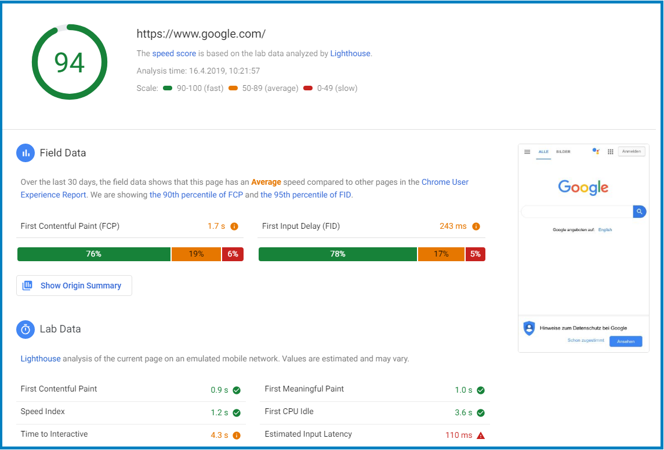
Task: Click the First Meaningful Paint label
Action: point(304,389)
